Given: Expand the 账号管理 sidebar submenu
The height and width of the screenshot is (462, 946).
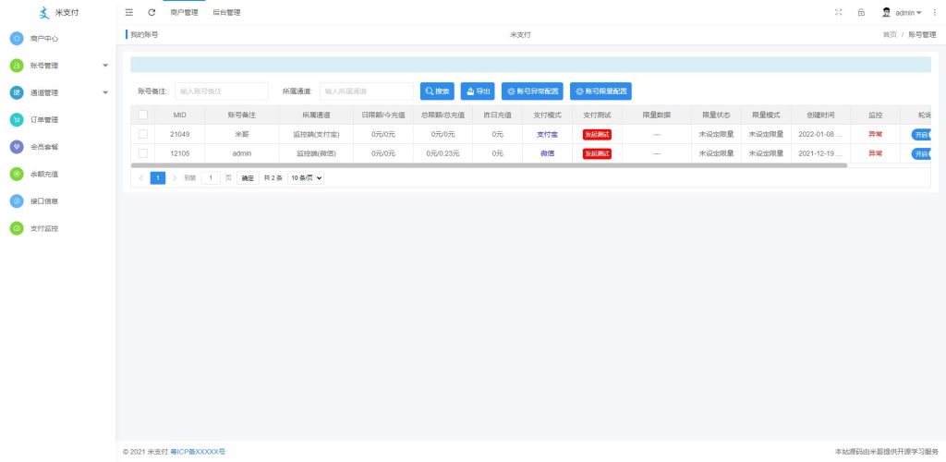Looking at the screenshot, I should [104, 66].
